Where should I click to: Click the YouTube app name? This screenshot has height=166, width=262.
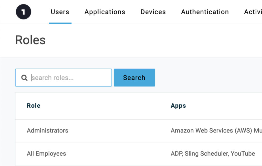point(243,154)
